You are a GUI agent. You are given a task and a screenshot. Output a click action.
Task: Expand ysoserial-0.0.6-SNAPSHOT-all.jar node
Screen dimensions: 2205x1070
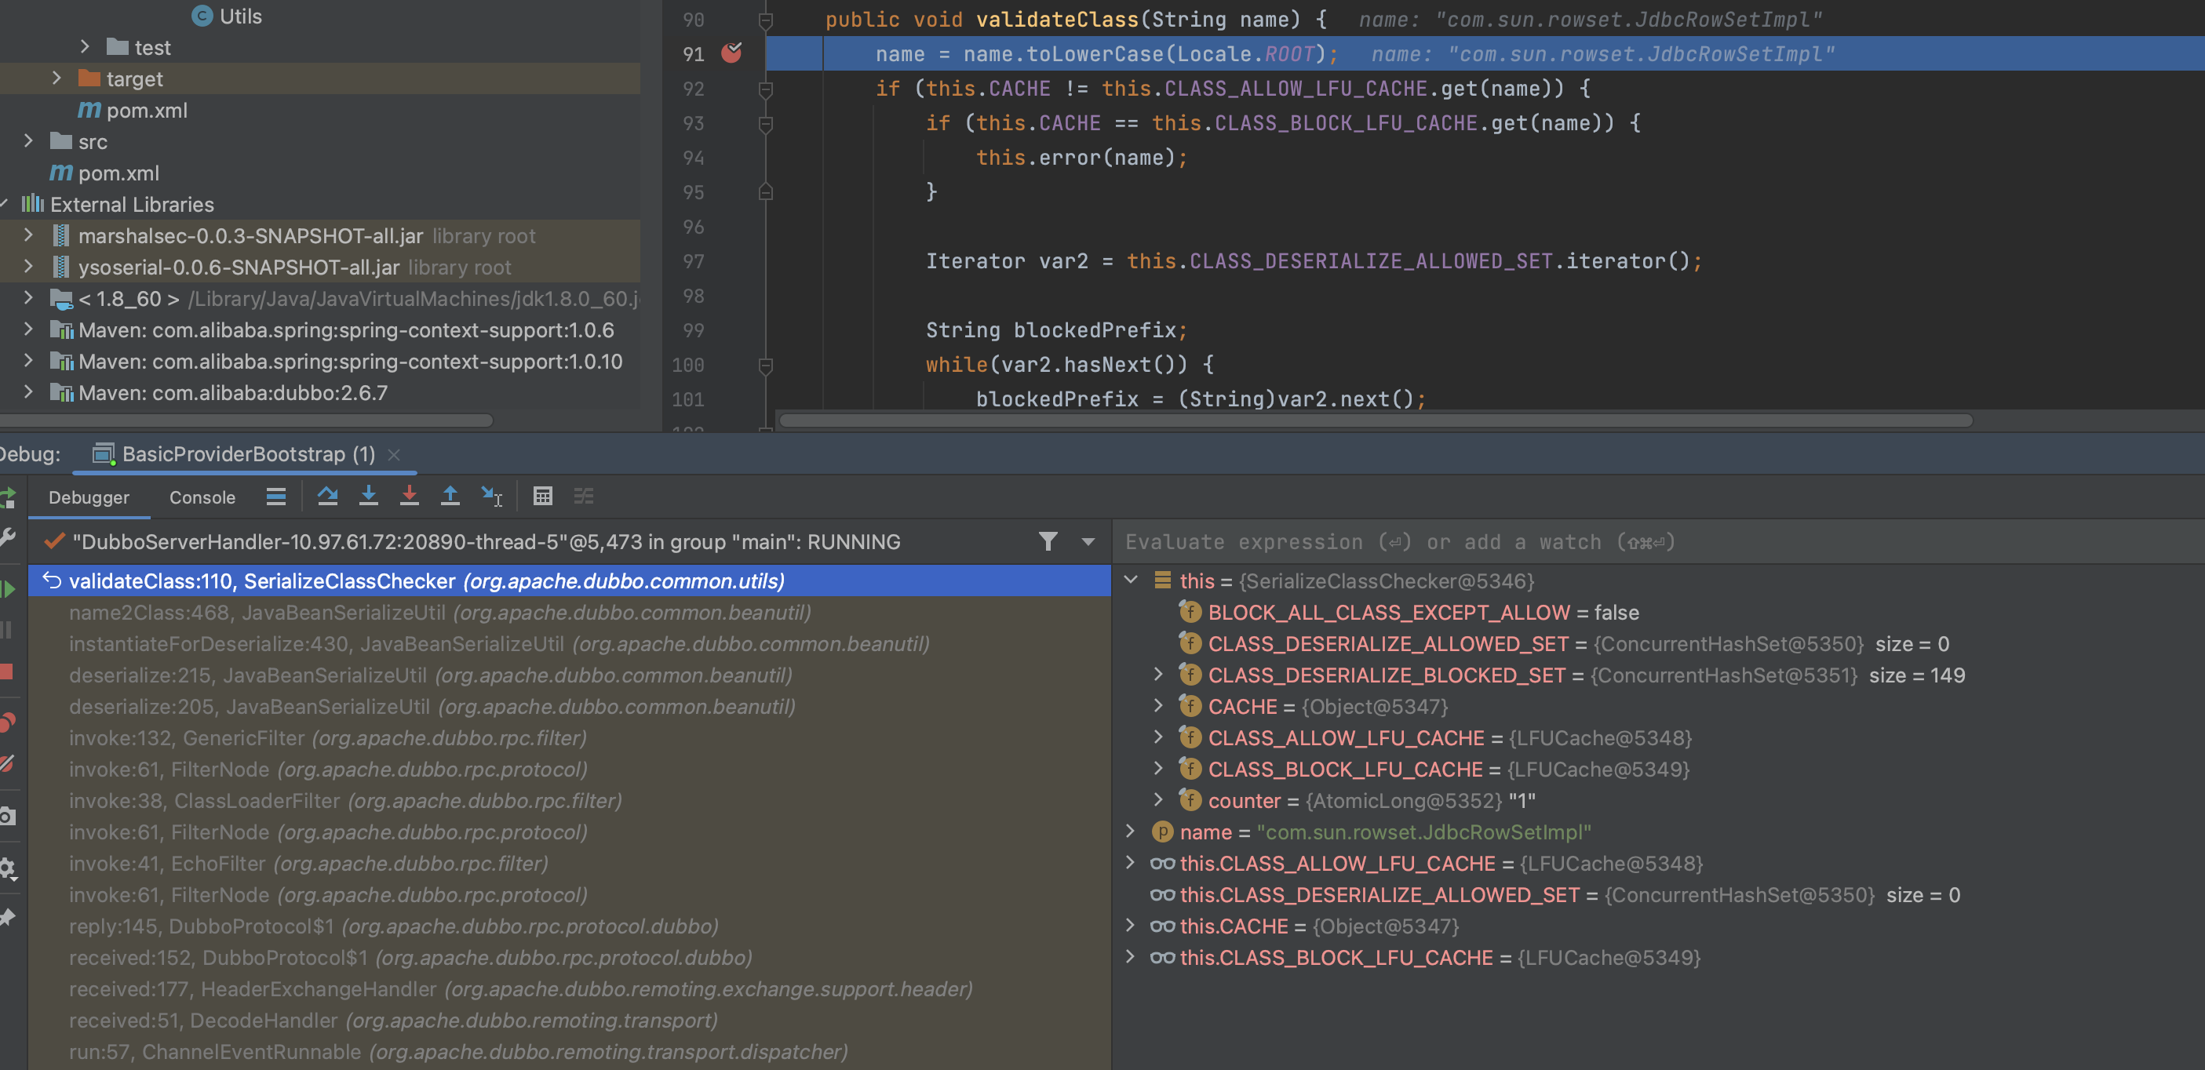(28, 267)
